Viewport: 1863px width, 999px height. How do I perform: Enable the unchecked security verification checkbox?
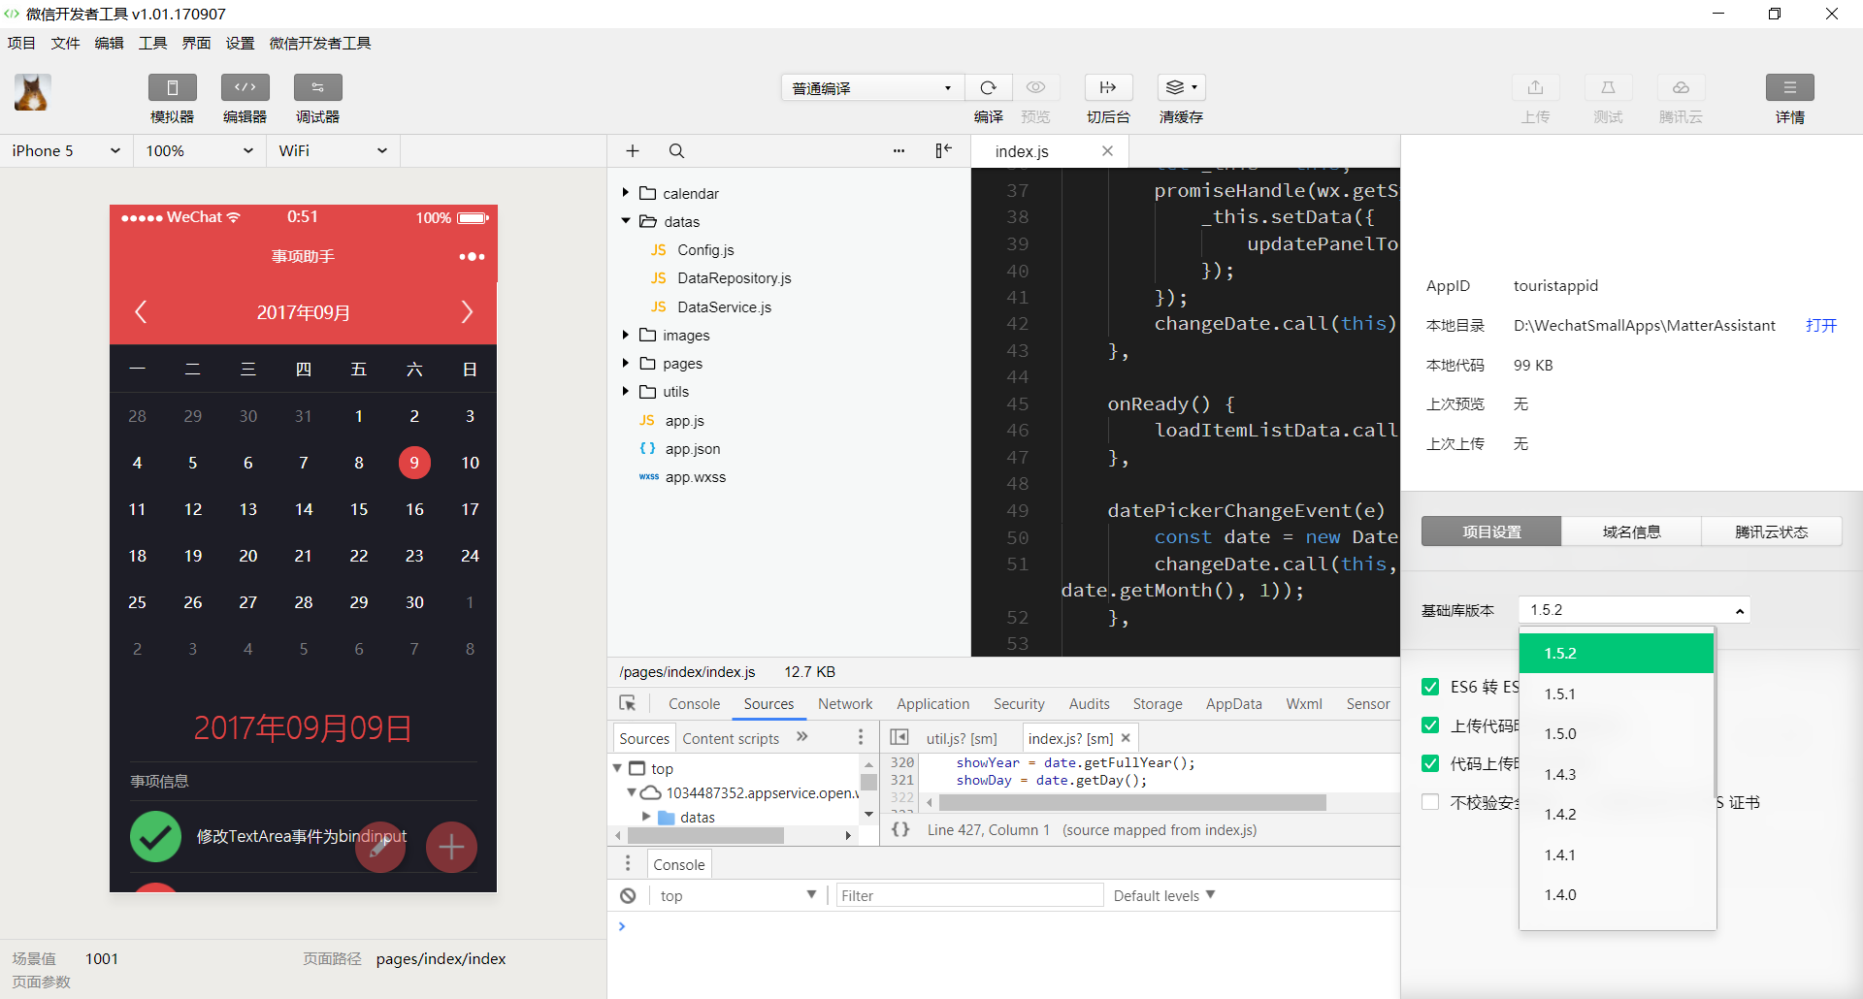[x=1430, y=802]
